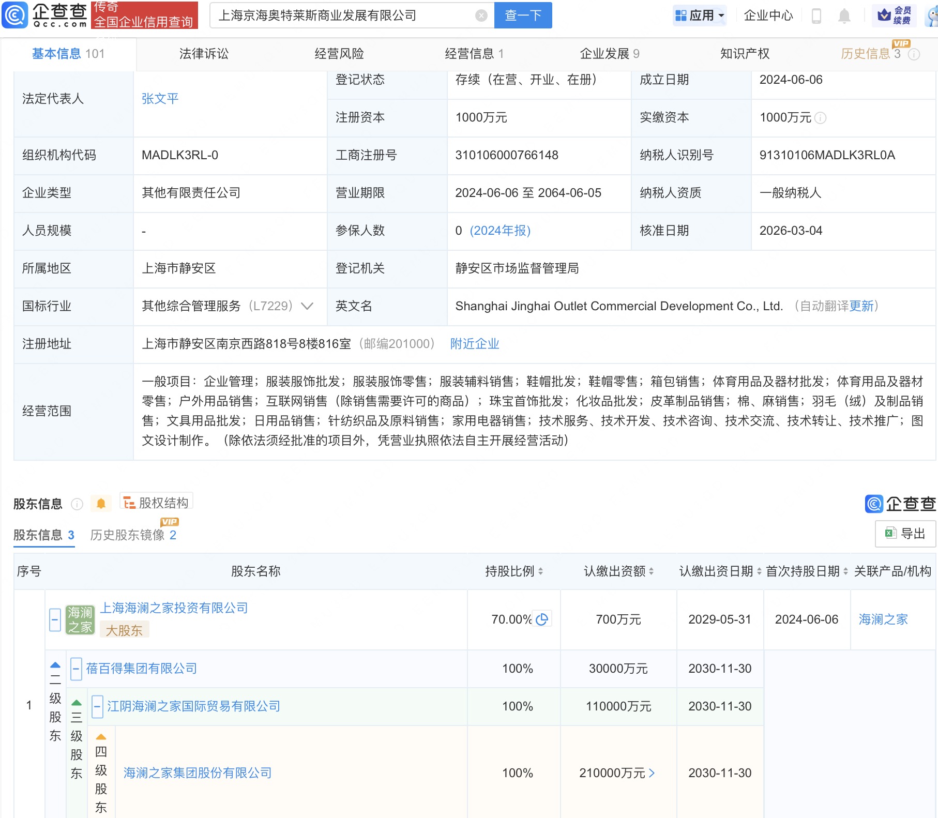The height and width of the screenshot is (818, 938).
Task: Switch to the 法律诉讼 tab
Action: pyautogui.click(x=204, y=53)
